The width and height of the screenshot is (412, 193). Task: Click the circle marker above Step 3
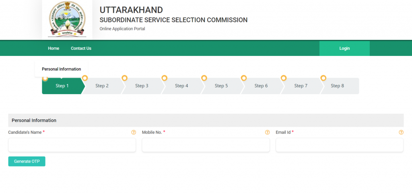tap(125, 78)
